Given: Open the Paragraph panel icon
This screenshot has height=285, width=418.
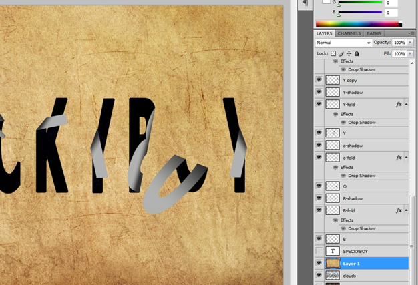Looking at the screenshot, I should tap(306, 3).
